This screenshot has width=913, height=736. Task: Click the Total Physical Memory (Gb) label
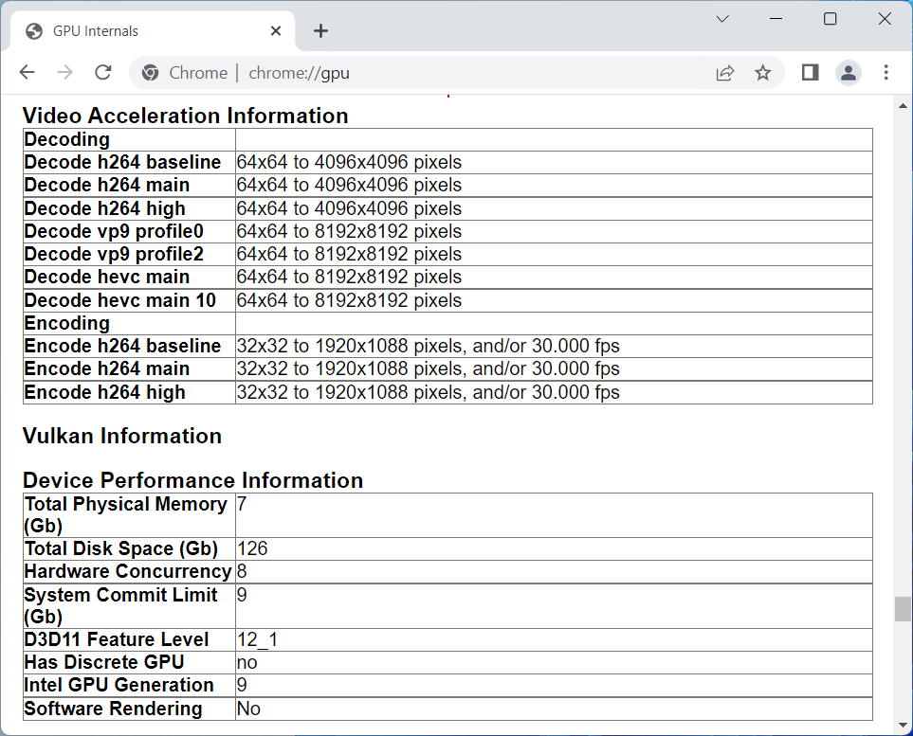(125, 515)
